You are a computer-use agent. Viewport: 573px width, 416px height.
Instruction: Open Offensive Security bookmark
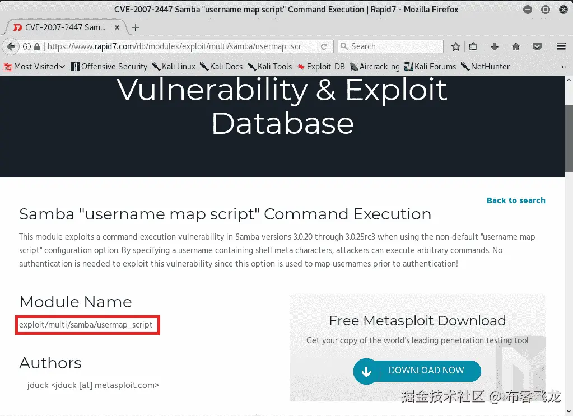(x=109, y=67)
